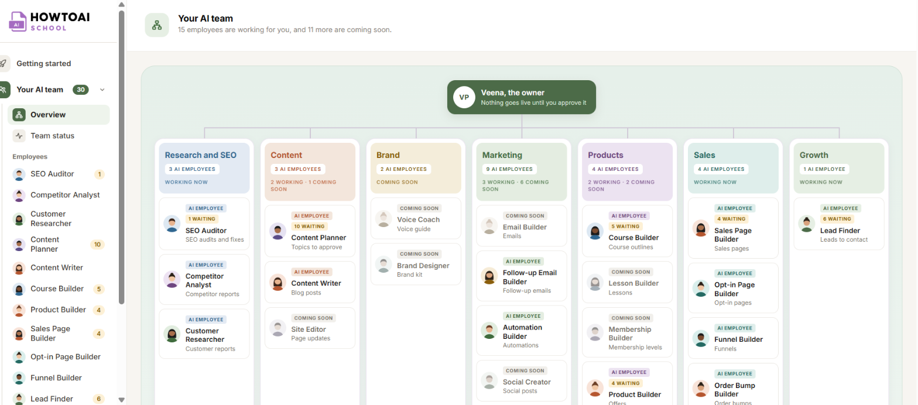Click the Employees section label in sidebar

30,156
